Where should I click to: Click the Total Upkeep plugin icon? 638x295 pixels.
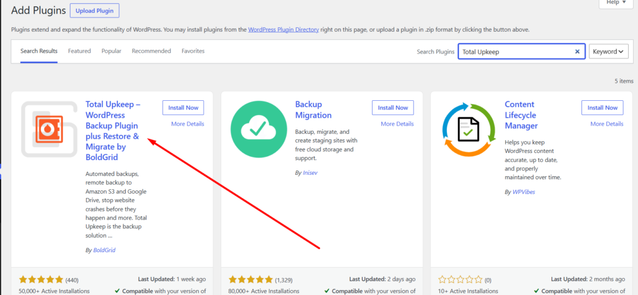pyautogui.click(x=49, y=129)
